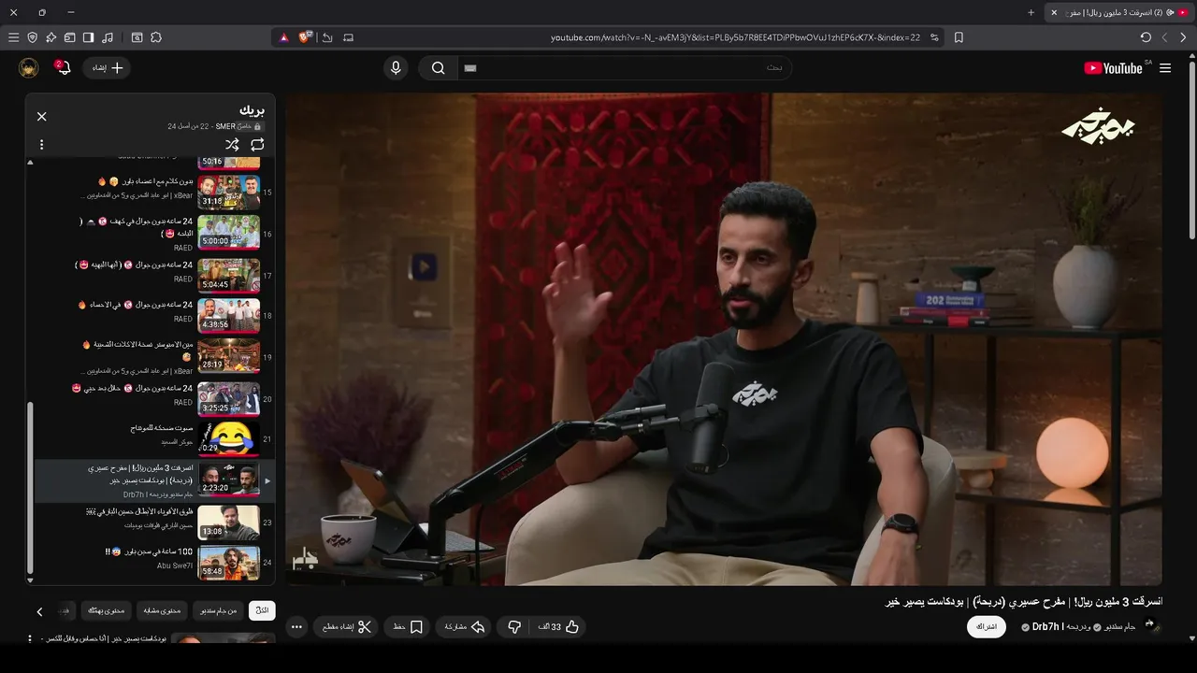Like the video (33 ألف)
The width and height of the screenshot is (1197, 673).
click(559, 627)
